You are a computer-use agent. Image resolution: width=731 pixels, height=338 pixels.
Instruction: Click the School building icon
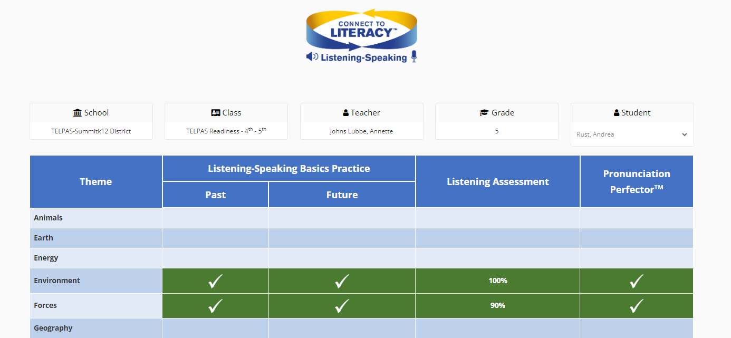[x=78, y=113]
